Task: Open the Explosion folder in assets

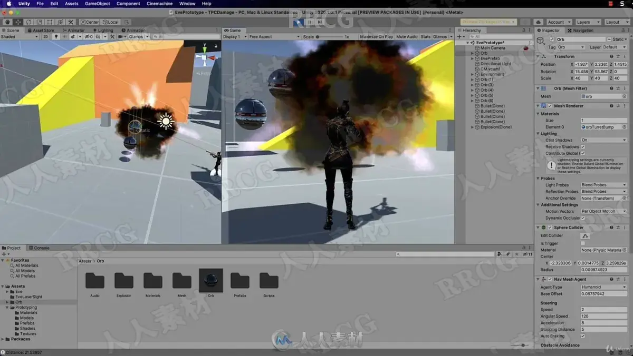Action: [x=124, y=284]
